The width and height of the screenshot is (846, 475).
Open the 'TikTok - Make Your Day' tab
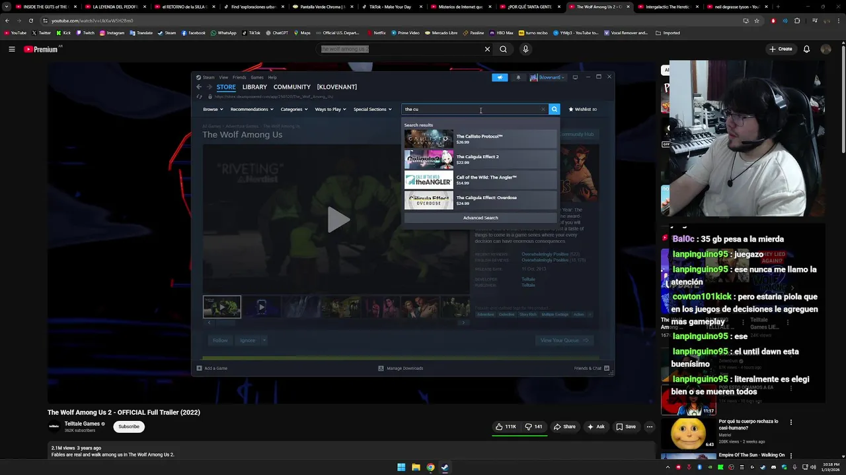(390, 7)
